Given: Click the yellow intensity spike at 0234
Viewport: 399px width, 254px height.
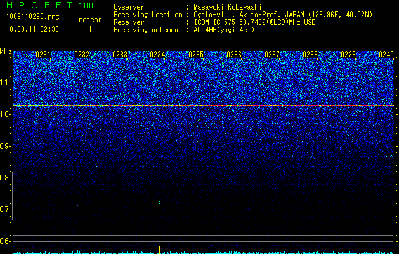Looking at the screenshot, I should 159,250.
